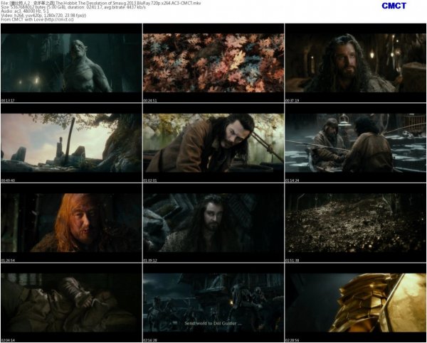Open the orange-haired man frame thumbnail

(71, 223)
